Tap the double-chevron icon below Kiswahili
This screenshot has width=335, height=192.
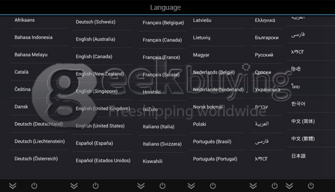click(x=141, y=186)
